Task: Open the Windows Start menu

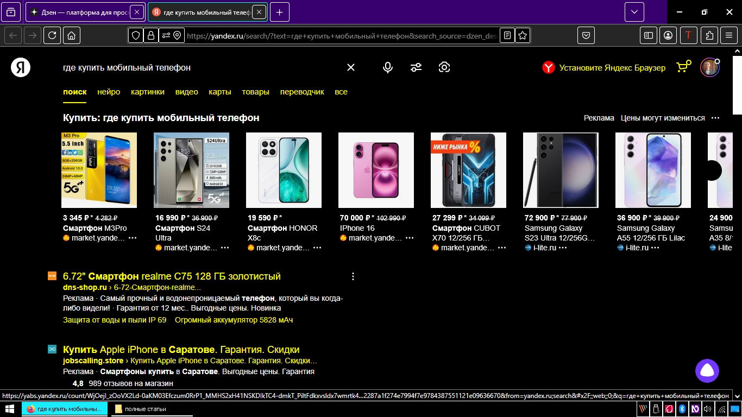Action: click(x=9, y=409)
